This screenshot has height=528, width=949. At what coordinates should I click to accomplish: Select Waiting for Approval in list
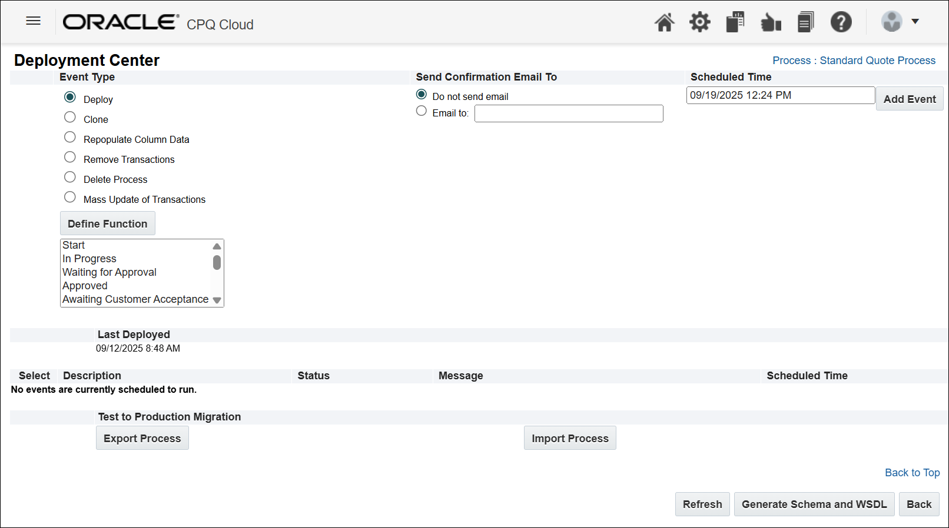pyautogui.click(x=109, y=272)
